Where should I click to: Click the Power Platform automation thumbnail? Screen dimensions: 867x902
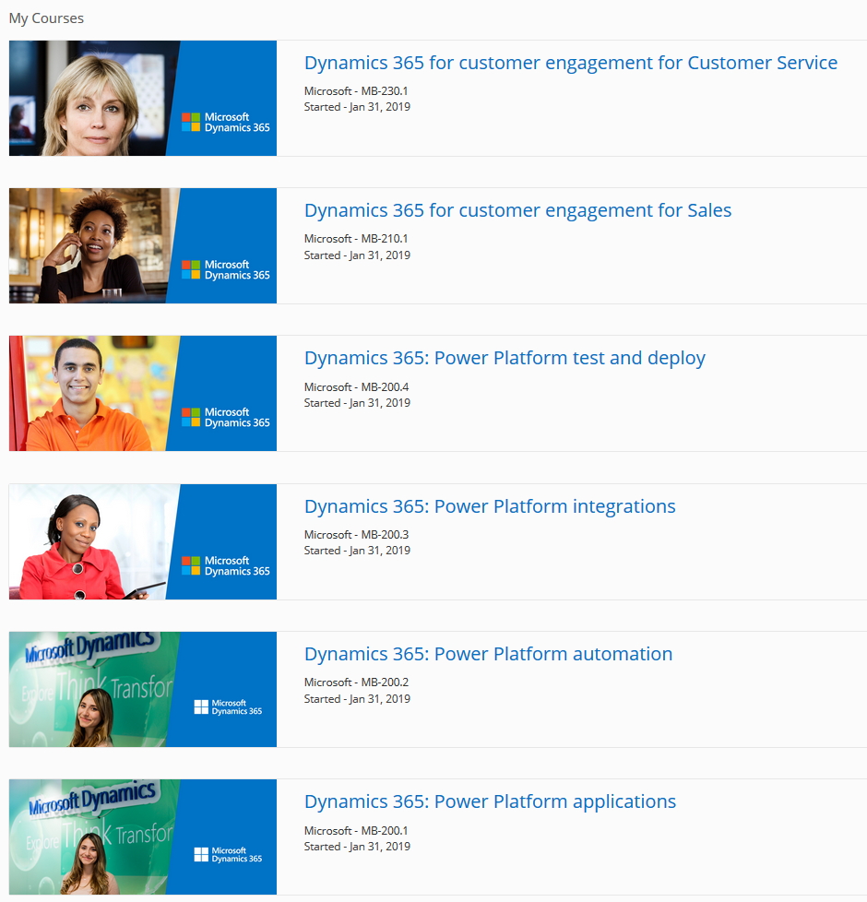tap(143, 689)
